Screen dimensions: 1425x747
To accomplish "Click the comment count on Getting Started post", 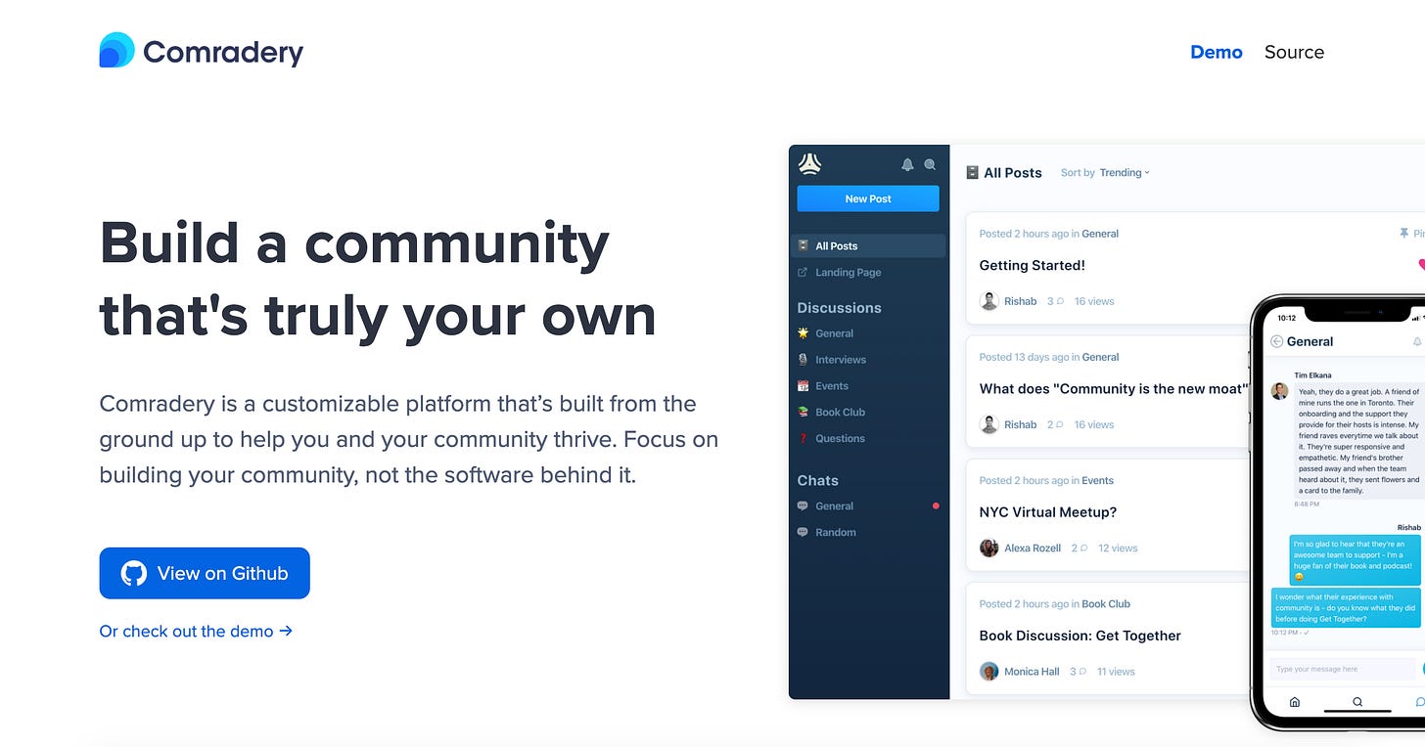I will coord(1055,301).
